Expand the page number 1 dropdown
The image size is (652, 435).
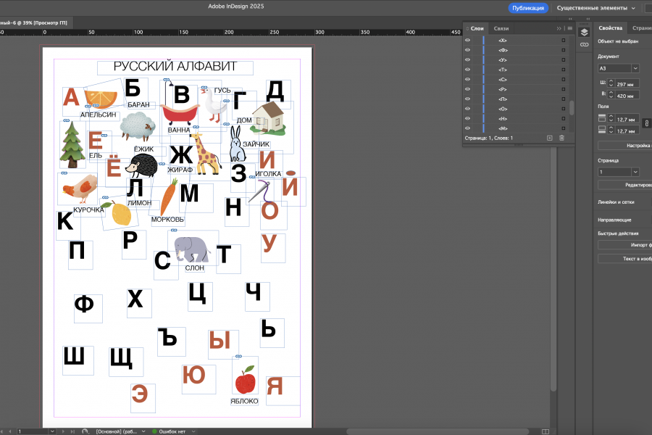click(635, 172)
